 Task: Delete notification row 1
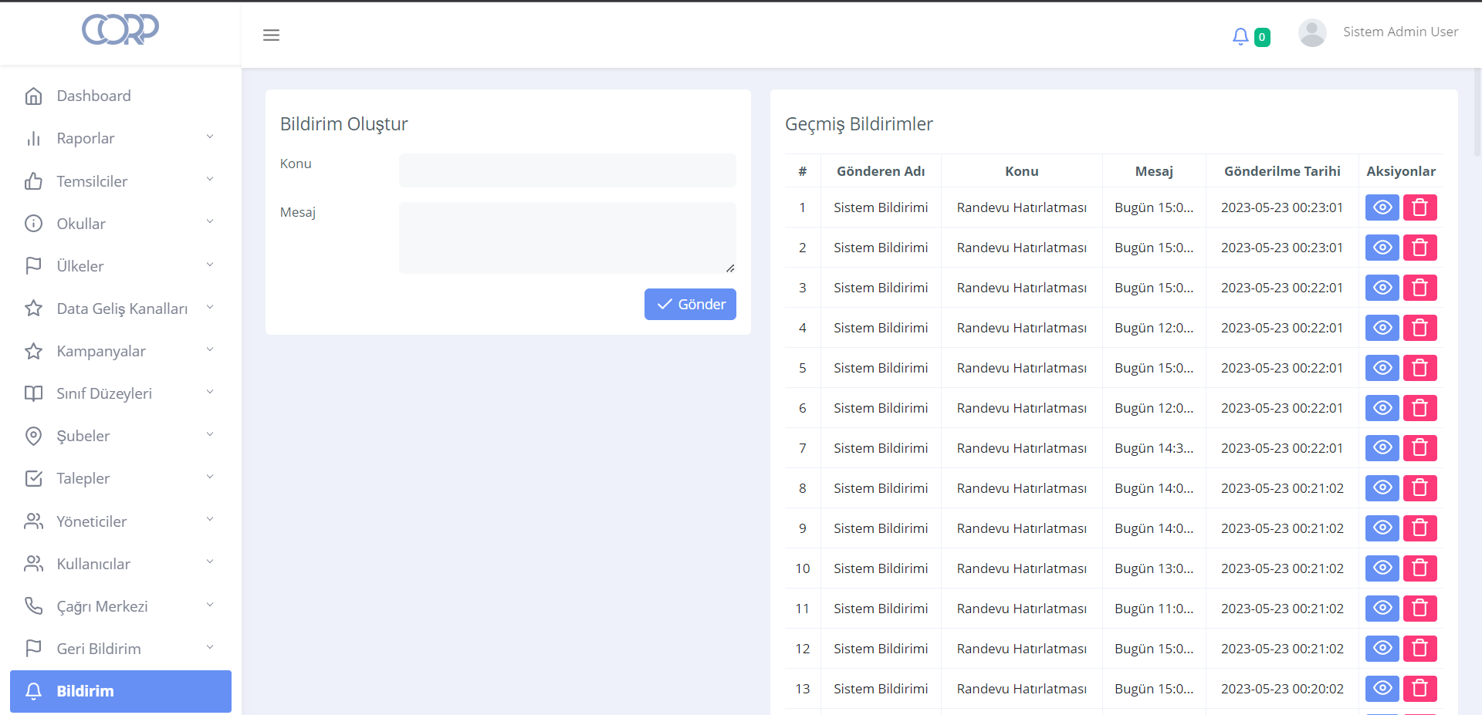click(1419, 207)
